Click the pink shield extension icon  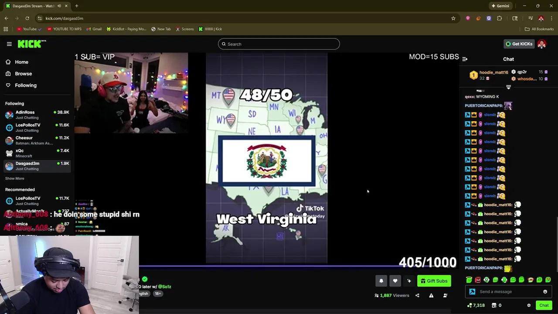(x=468, y=18)
